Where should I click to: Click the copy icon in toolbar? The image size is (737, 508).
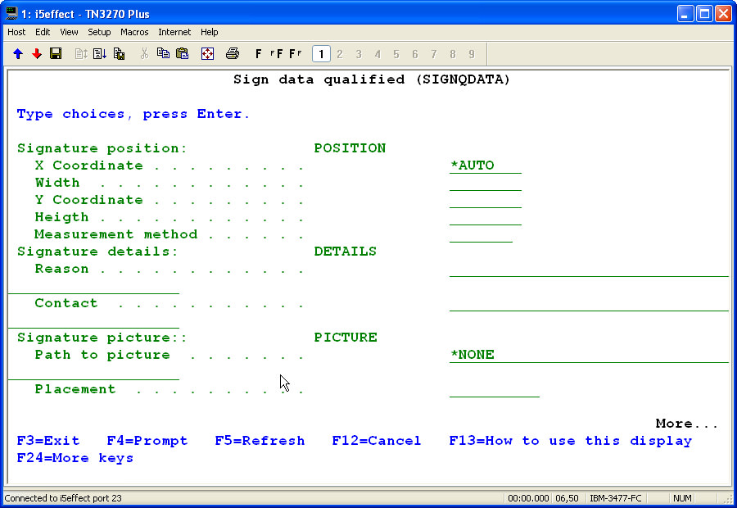pyautogui.click(x=163, y=54)
